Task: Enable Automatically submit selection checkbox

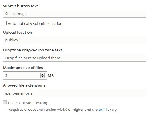Action: [5, 23]
